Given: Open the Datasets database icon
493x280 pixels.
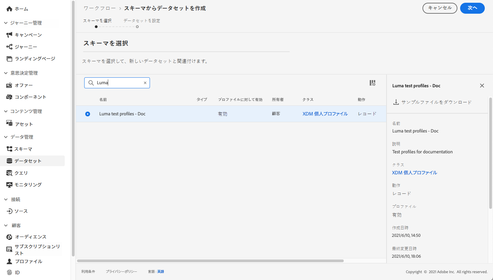Looking at the screenshot, I should click(x=9, y=161).
